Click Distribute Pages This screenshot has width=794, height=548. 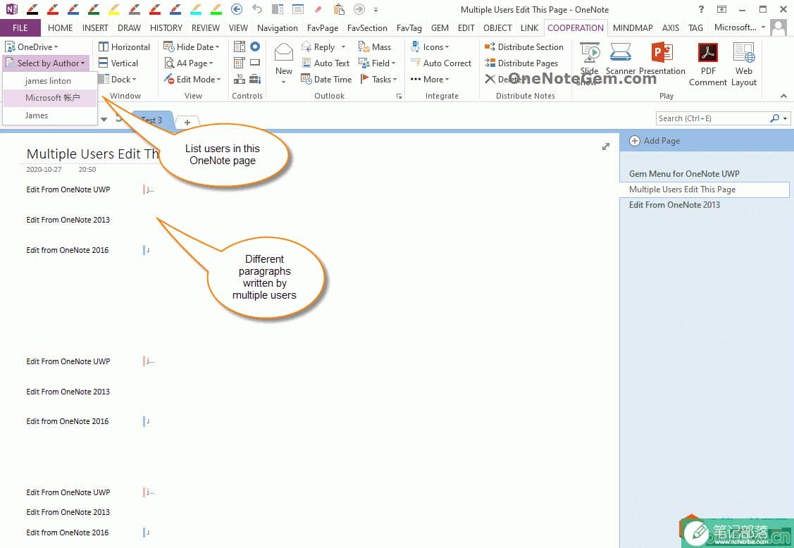pyautogui.click(x=521, y=63)
